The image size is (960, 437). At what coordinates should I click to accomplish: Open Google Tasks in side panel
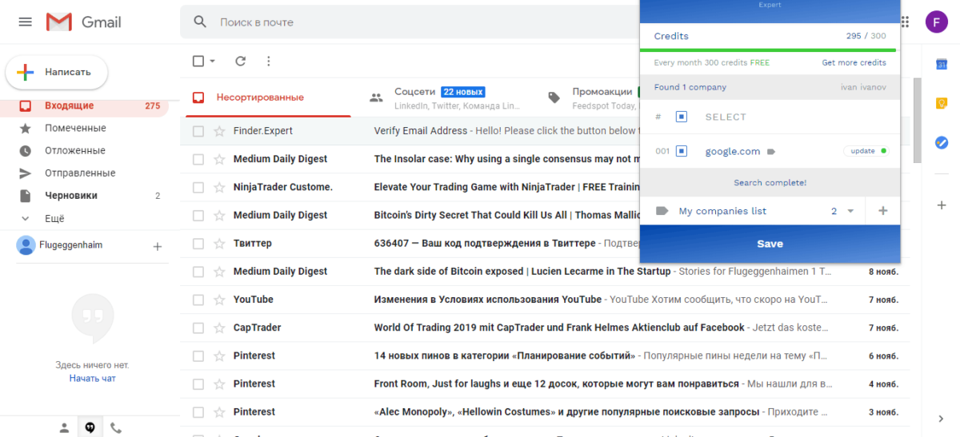pyautogui.click(x=942, y=142)
